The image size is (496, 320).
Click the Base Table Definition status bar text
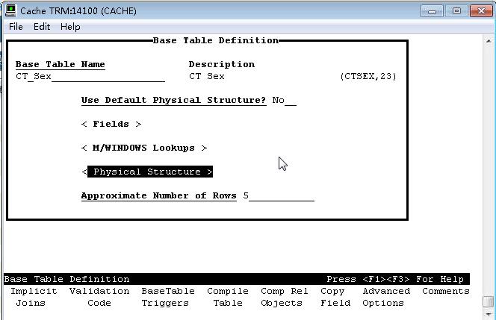click(66, 279)
